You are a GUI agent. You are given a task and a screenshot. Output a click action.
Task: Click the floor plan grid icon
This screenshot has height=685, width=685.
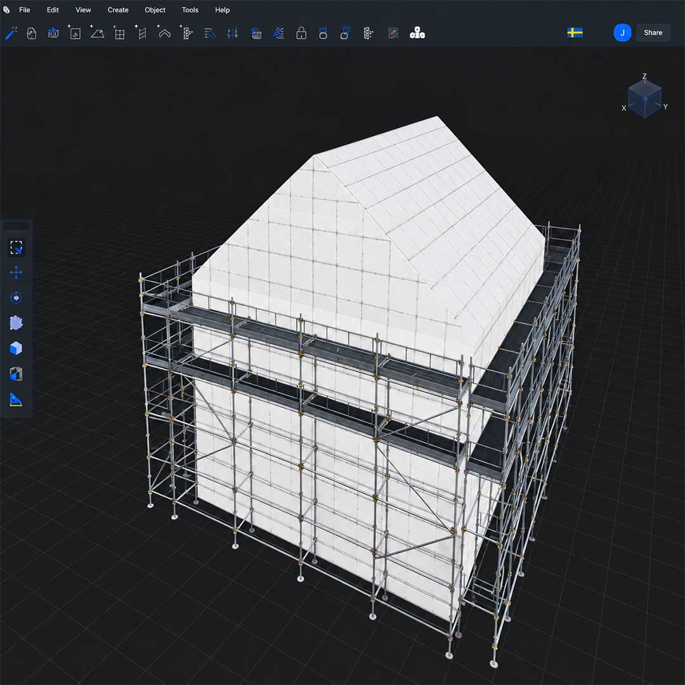point(119,33)
